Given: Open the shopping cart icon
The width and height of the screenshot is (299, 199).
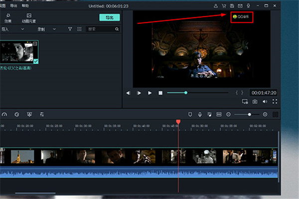Looking at the screenshot, I should click(x=225, y=5).
